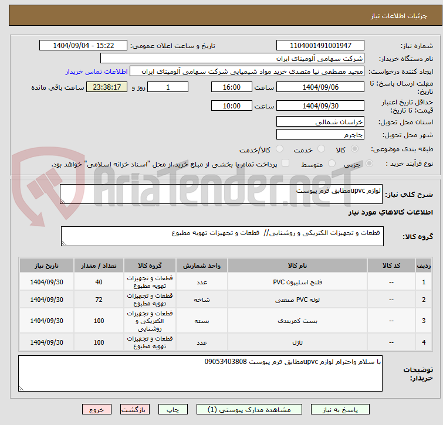Click the نام دستگاه خریدار field
Screen dimensions: 443x425
pos(232,59)
